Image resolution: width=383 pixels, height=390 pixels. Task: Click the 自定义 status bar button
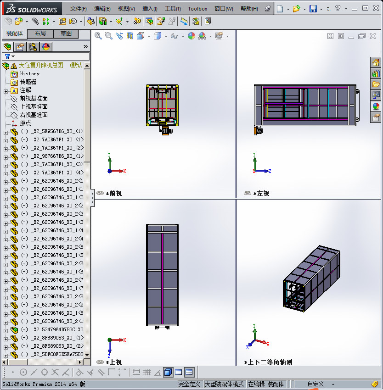coord(315,384)
